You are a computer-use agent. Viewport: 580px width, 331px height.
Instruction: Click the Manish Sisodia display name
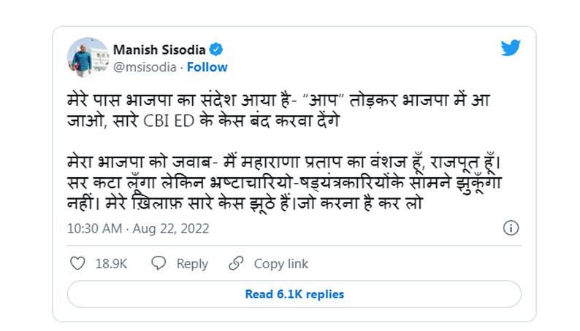(x=159, y=50)
